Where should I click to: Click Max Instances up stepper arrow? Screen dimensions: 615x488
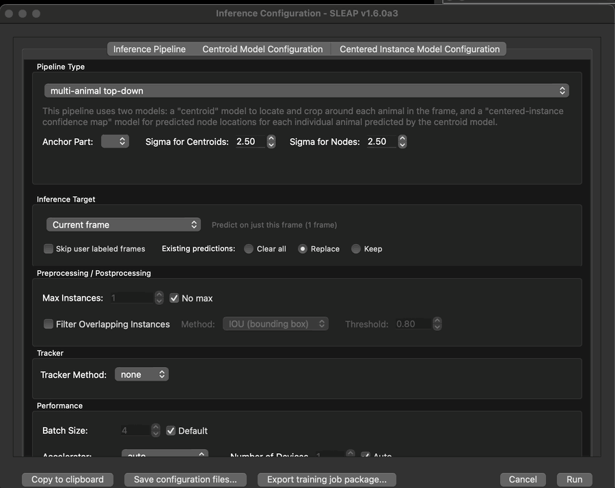pyautogui.click(x=159, y=295)
